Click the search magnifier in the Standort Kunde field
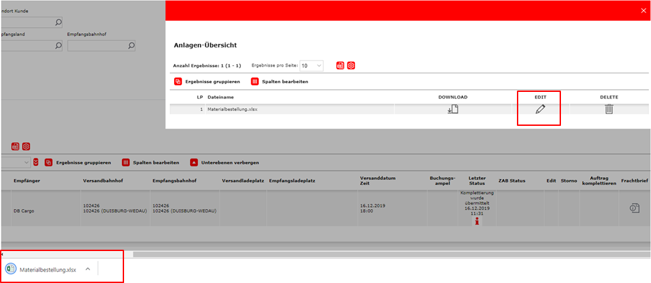The width and height of the screenshot is (651, 283). coord(58,23)
